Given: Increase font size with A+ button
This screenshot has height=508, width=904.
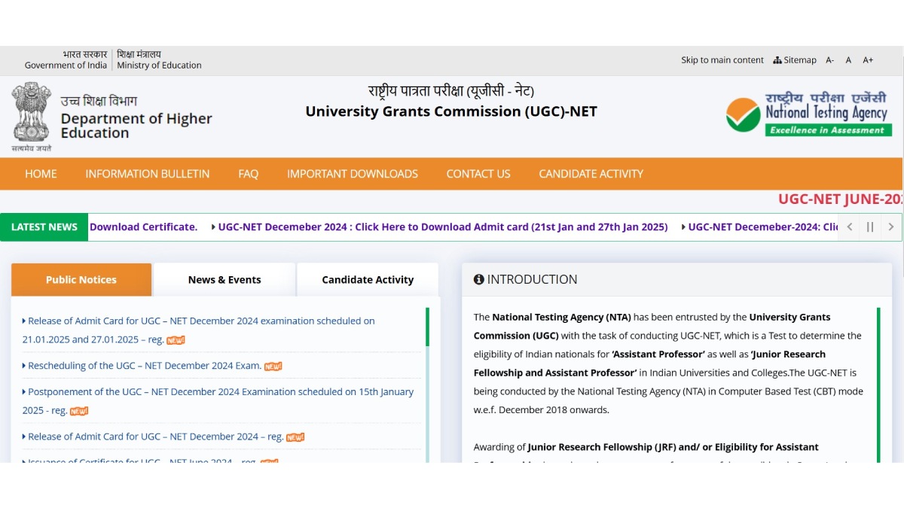Looking at the screenshot, I should tap(868, 60).
